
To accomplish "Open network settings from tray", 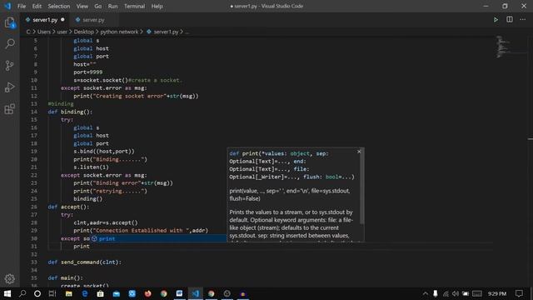I will pyautogui.click(x=446, y=293).
